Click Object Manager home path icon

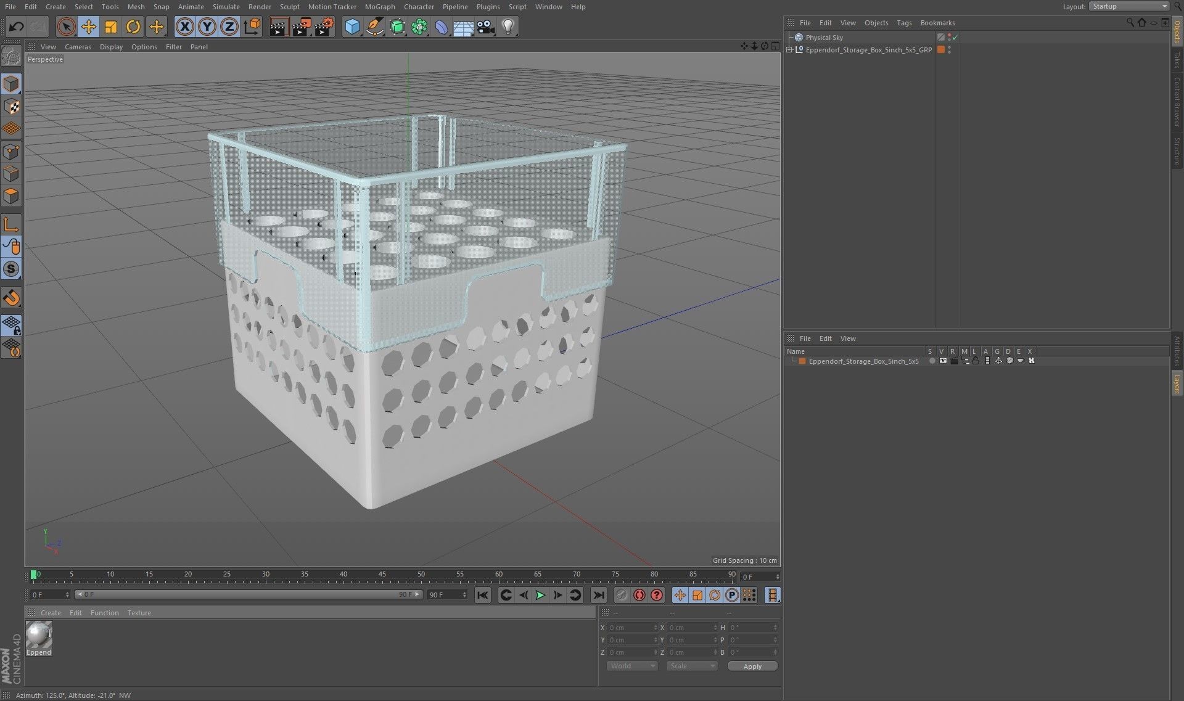(1141, 22)
